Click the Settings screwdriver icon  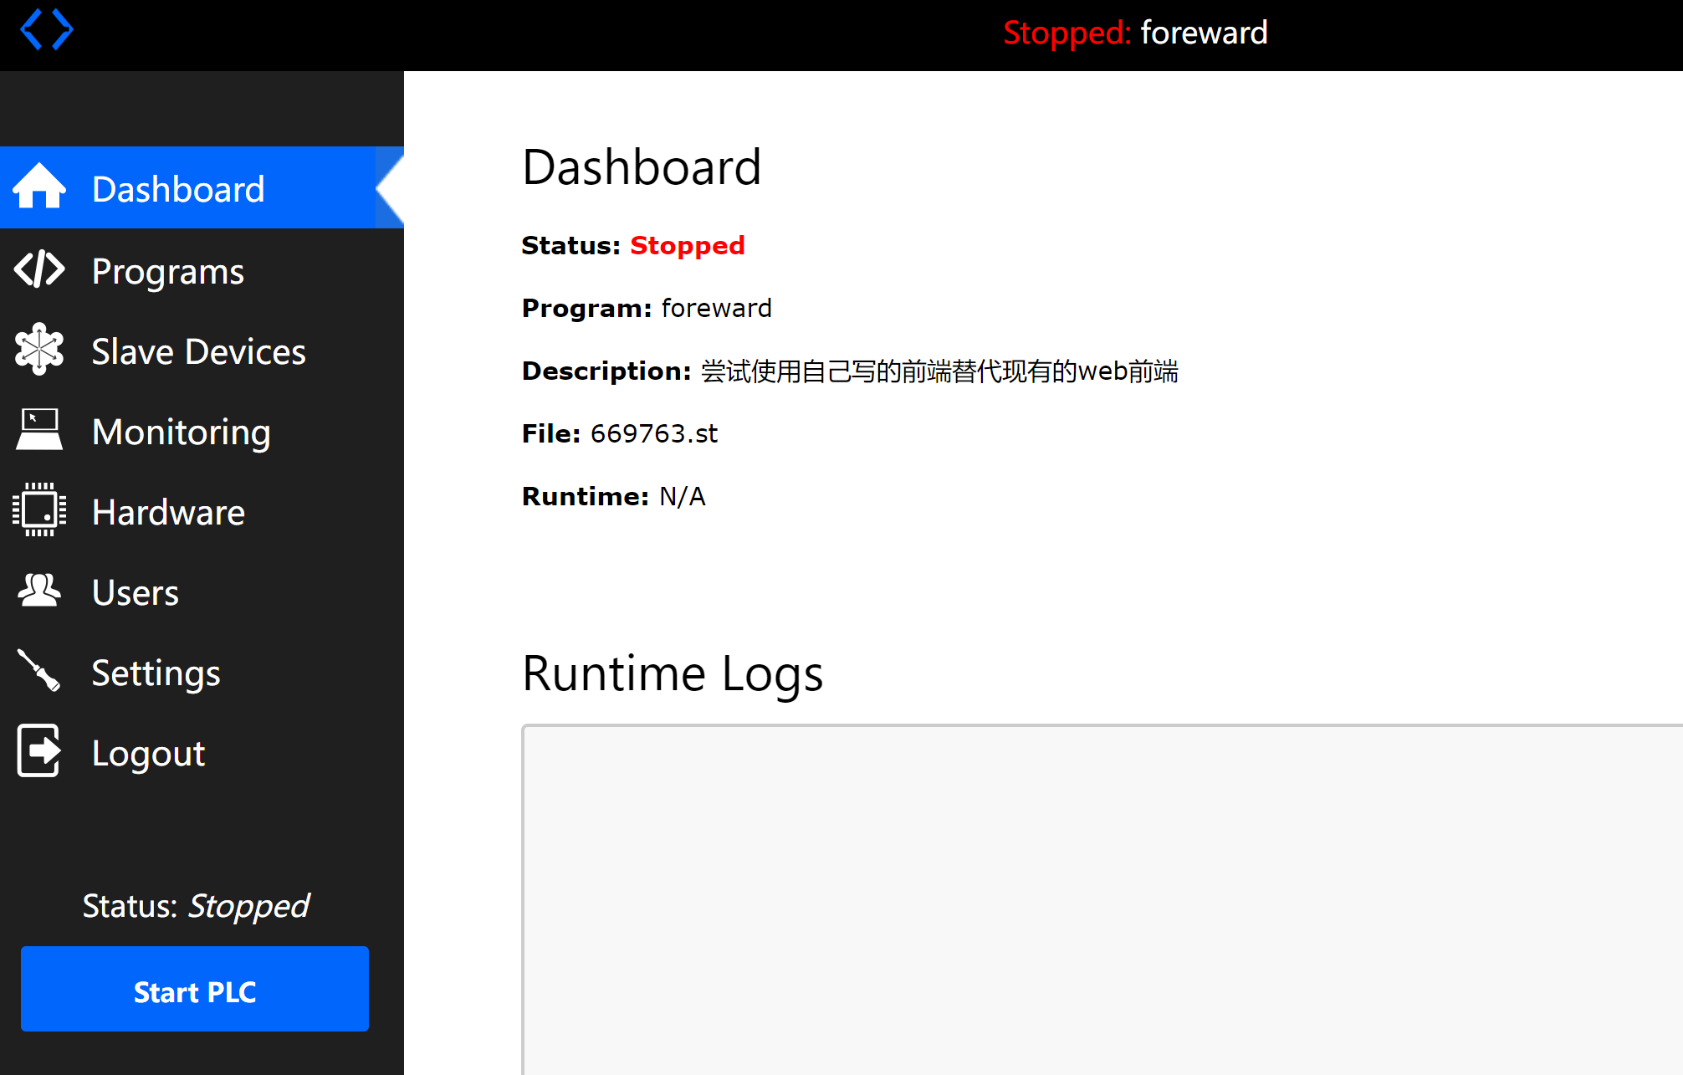(x=38, y=671)
